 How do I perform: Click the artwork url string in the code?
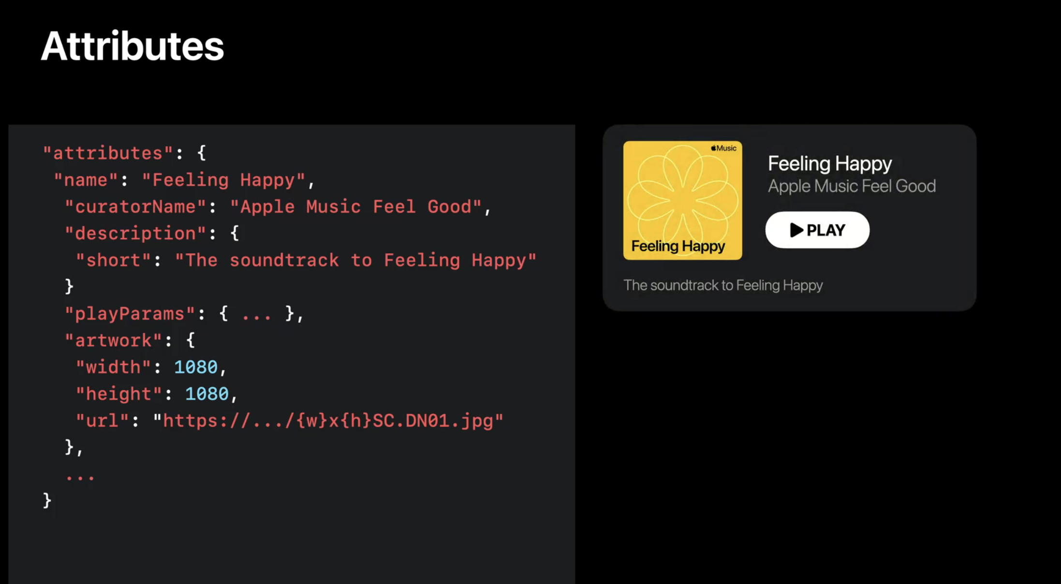(328, 421)
